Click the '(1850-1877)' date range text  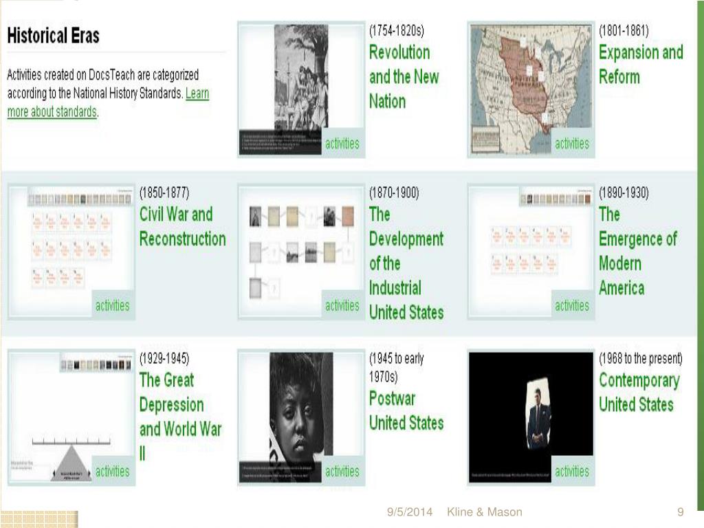(x=164, y=192)
